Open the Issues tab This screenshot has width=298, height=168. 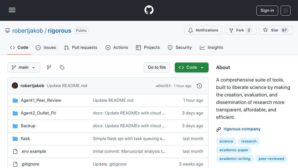pos(46,47)
